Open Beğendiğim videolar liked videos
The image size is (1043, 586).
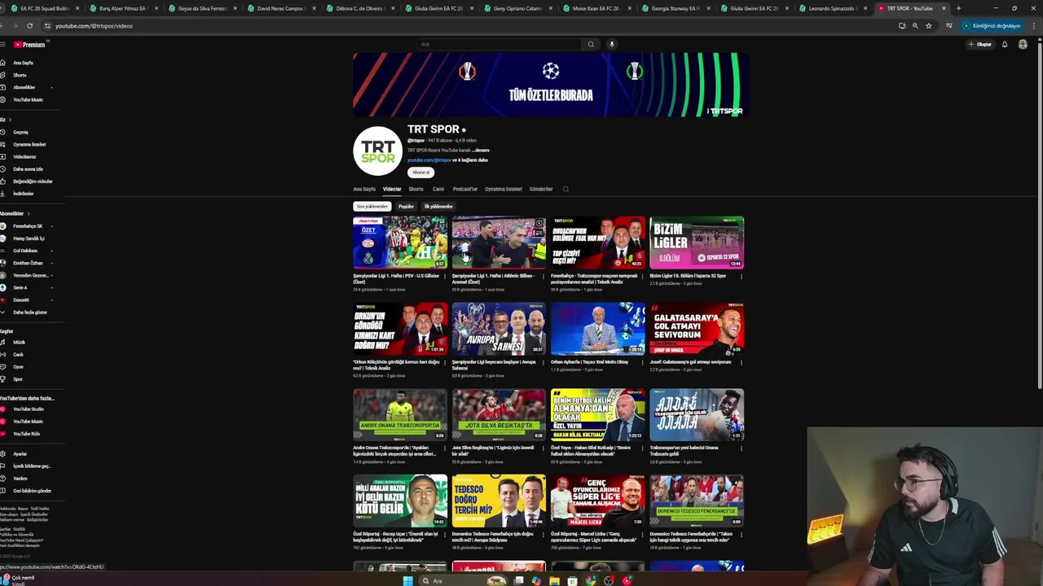pyautogui.click(x=33, y=181)
